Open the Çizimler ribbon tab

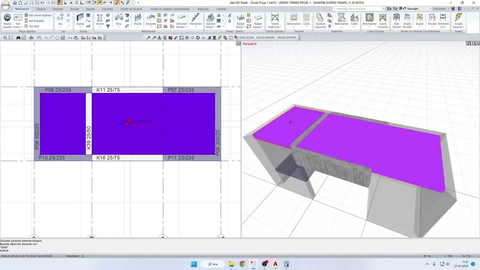pos(221,9)
